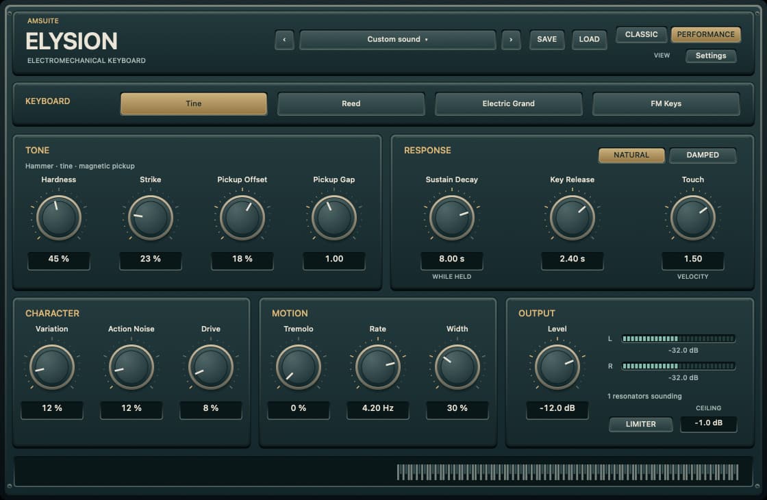Screen dimensions: 767x500
Task: Click the Sustain Decay knob
Action: [x=451, y=218]
